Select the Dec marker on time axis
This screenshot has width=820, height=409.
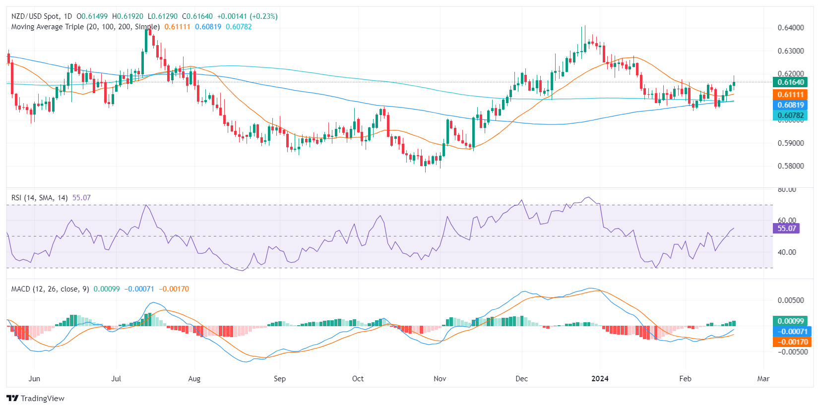(521, 379)
